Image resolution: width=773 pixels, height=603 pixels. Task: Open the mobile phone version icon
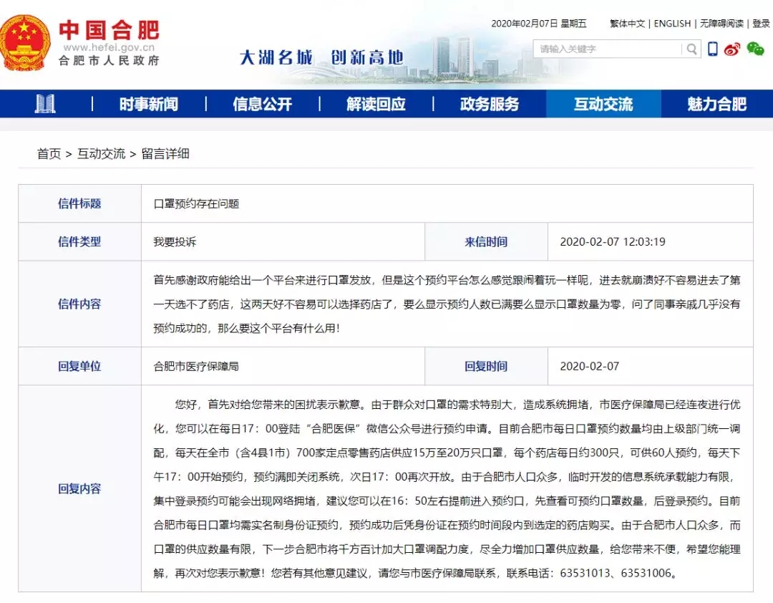pos(712,49)
